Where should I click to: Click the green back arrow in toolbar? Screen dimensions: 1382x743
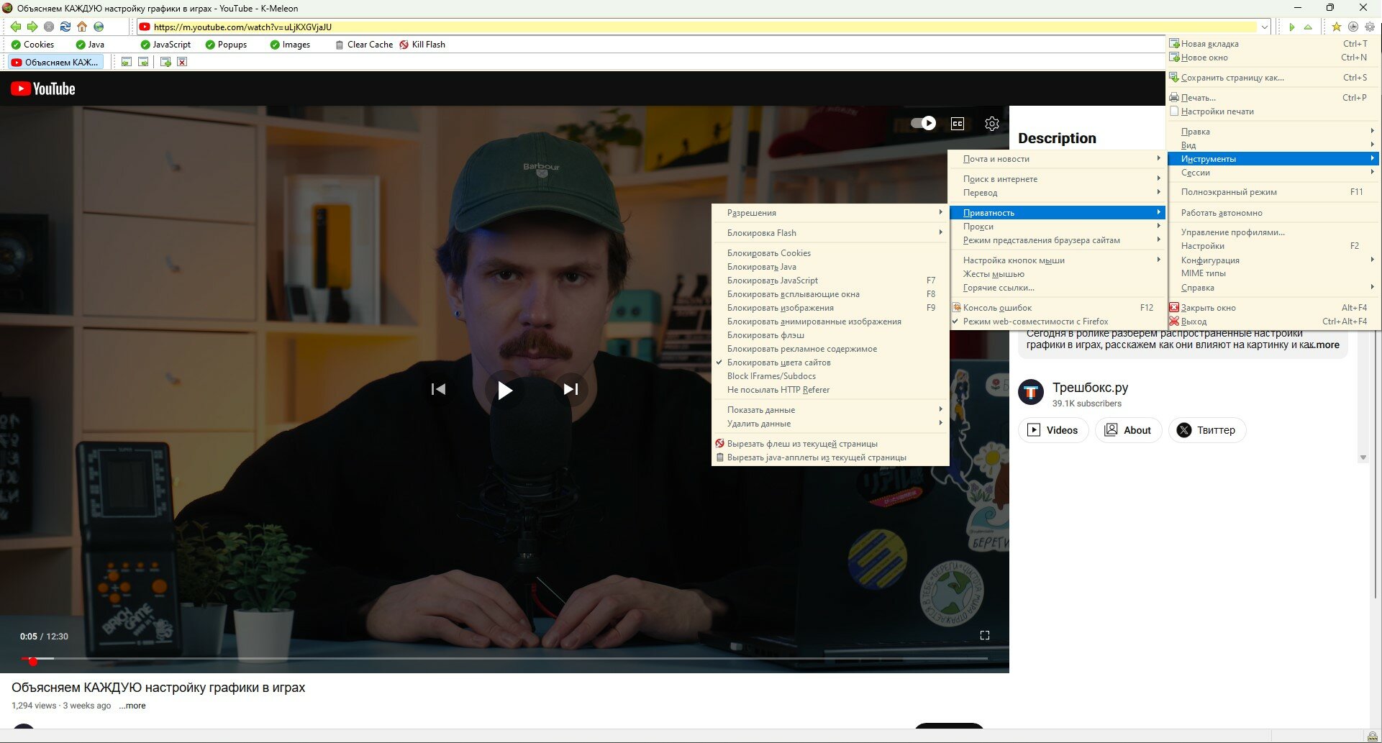coord(15,27)
